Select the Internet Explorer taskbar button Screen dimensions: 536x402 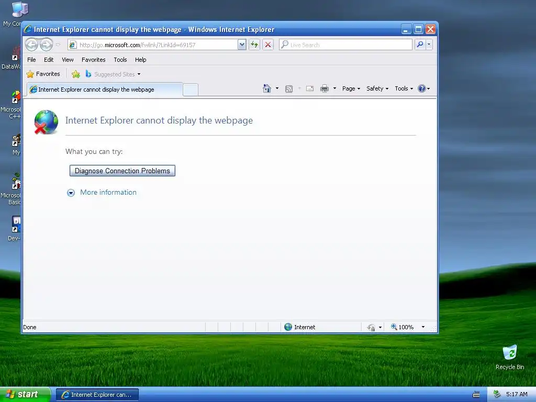point(97,395)
